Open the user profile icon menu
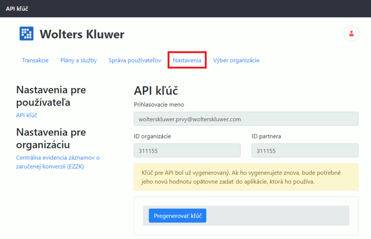The image size is (371, 239). point(351,34)
